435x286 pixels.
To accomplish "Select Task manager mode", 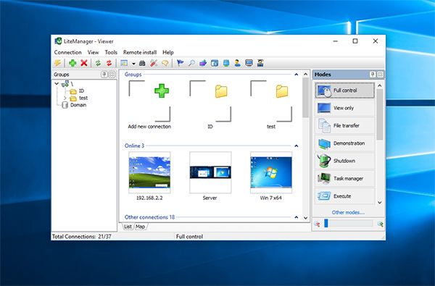I will (x=344, y=178).
